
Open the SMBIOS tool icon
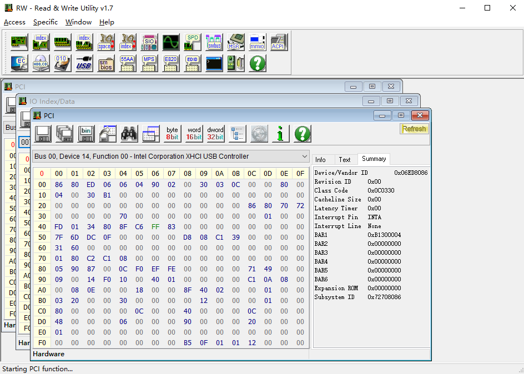tap(105, 63)
